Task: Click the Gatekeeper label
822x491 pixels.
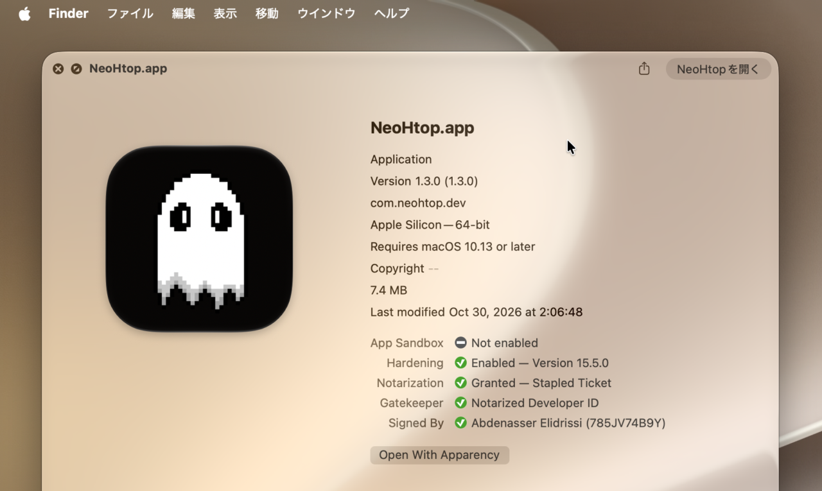Action: click(412, 403)
